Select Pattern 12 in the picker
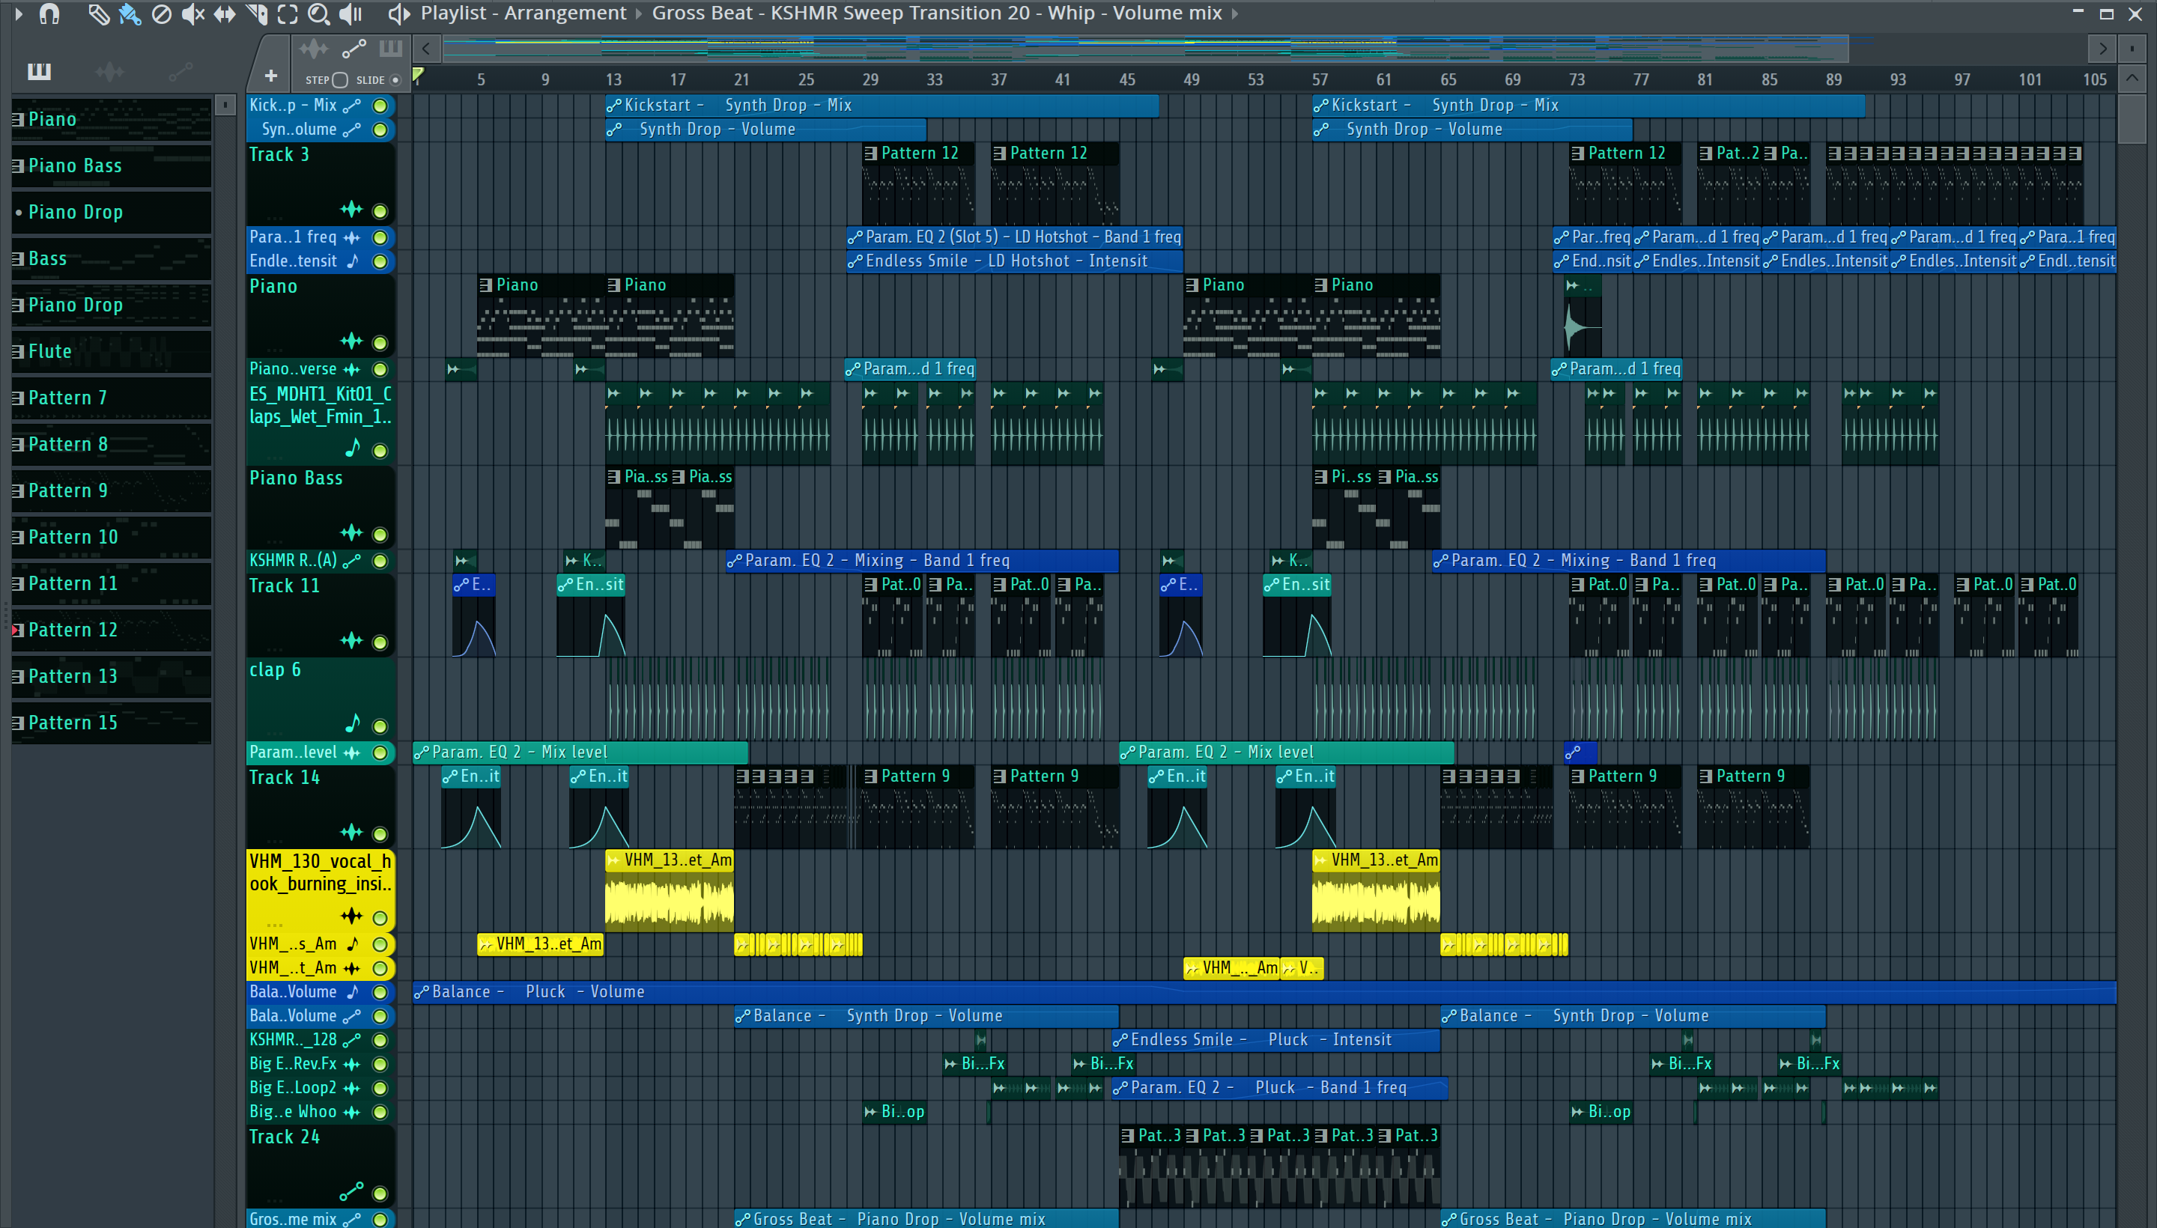Screen dimensions: 2157x1228 coord(112,629)
